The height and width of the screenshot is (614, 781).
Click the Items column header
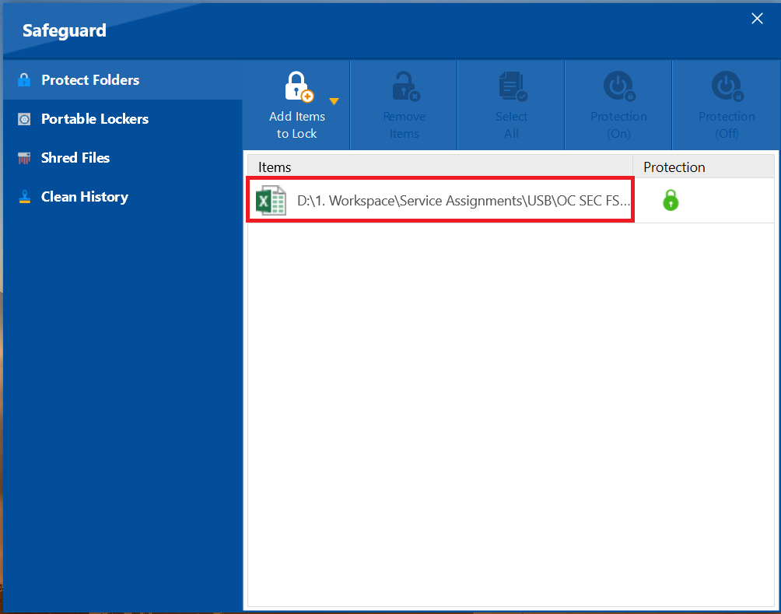[440, 167]
